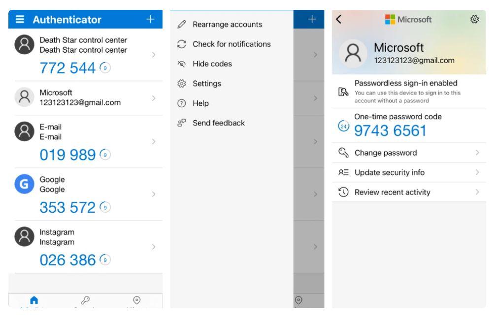Expand Google account row chevron
The image size is (498, 318).
pos(154,194)
